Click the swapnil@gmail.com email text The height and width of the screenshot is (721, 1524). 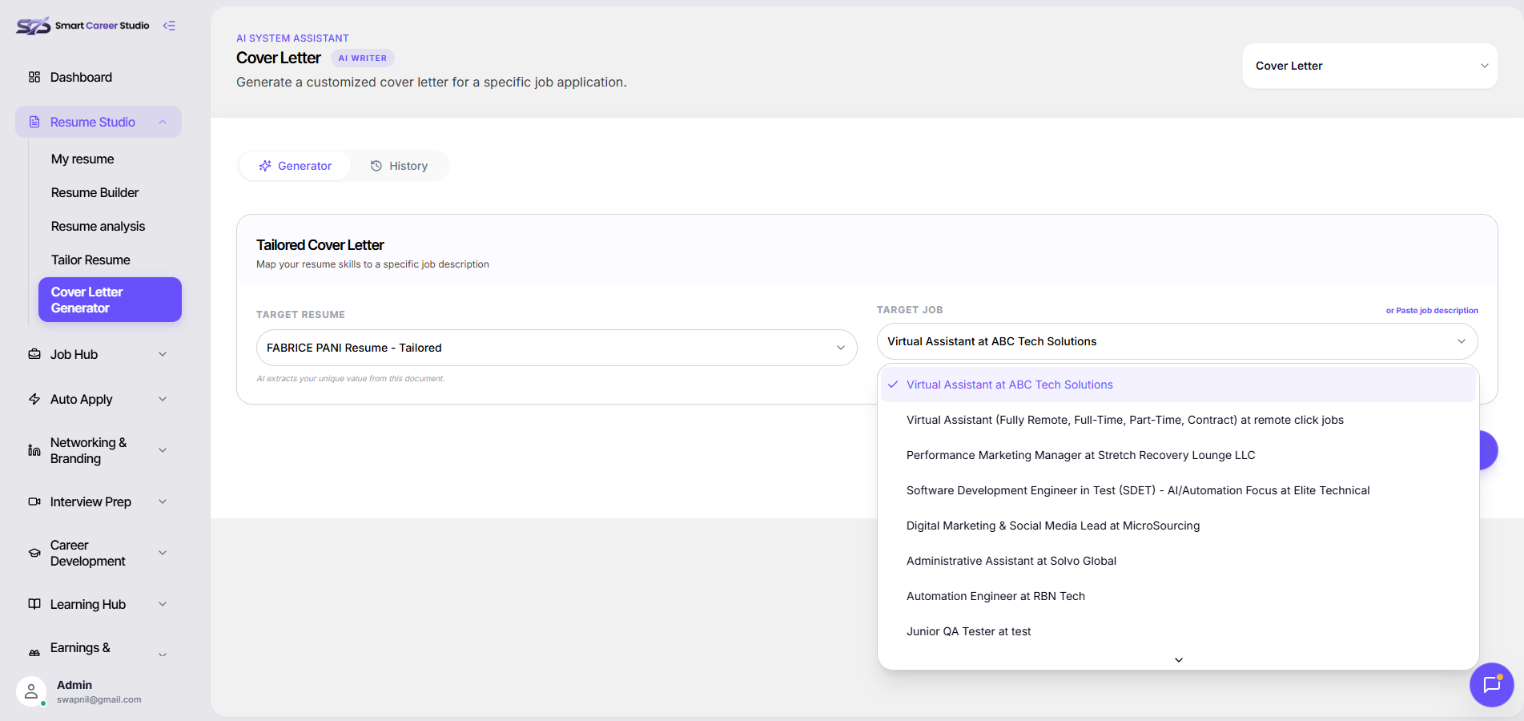tap(99, 699)
